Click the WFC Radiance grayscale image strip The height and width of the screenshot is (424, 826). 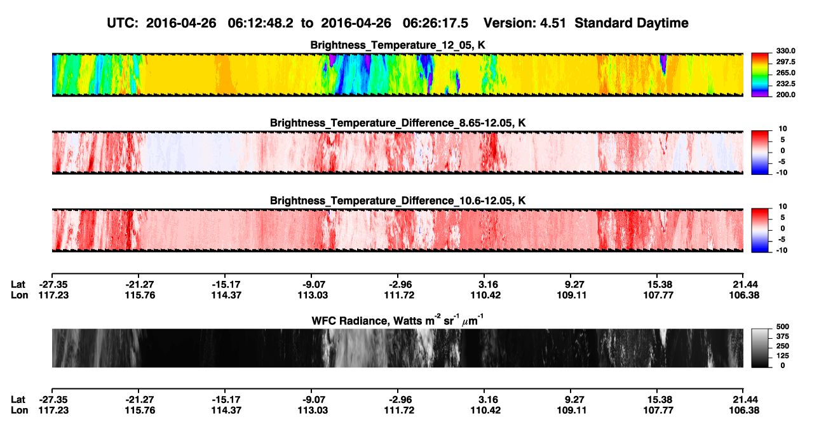click(397, 348)
